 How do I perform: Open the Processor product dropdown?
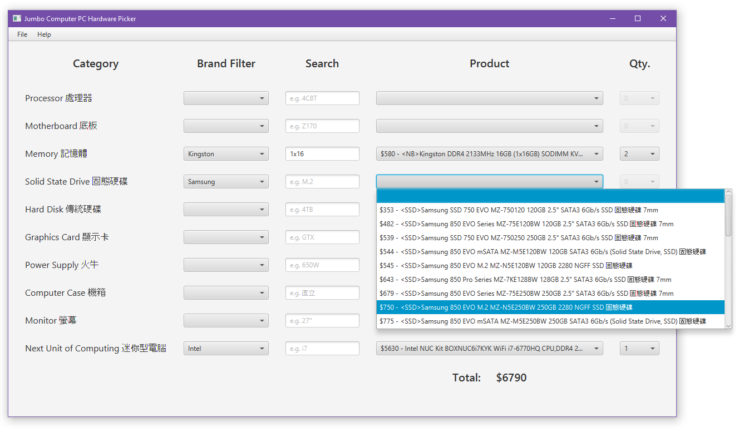pos(490,98)
